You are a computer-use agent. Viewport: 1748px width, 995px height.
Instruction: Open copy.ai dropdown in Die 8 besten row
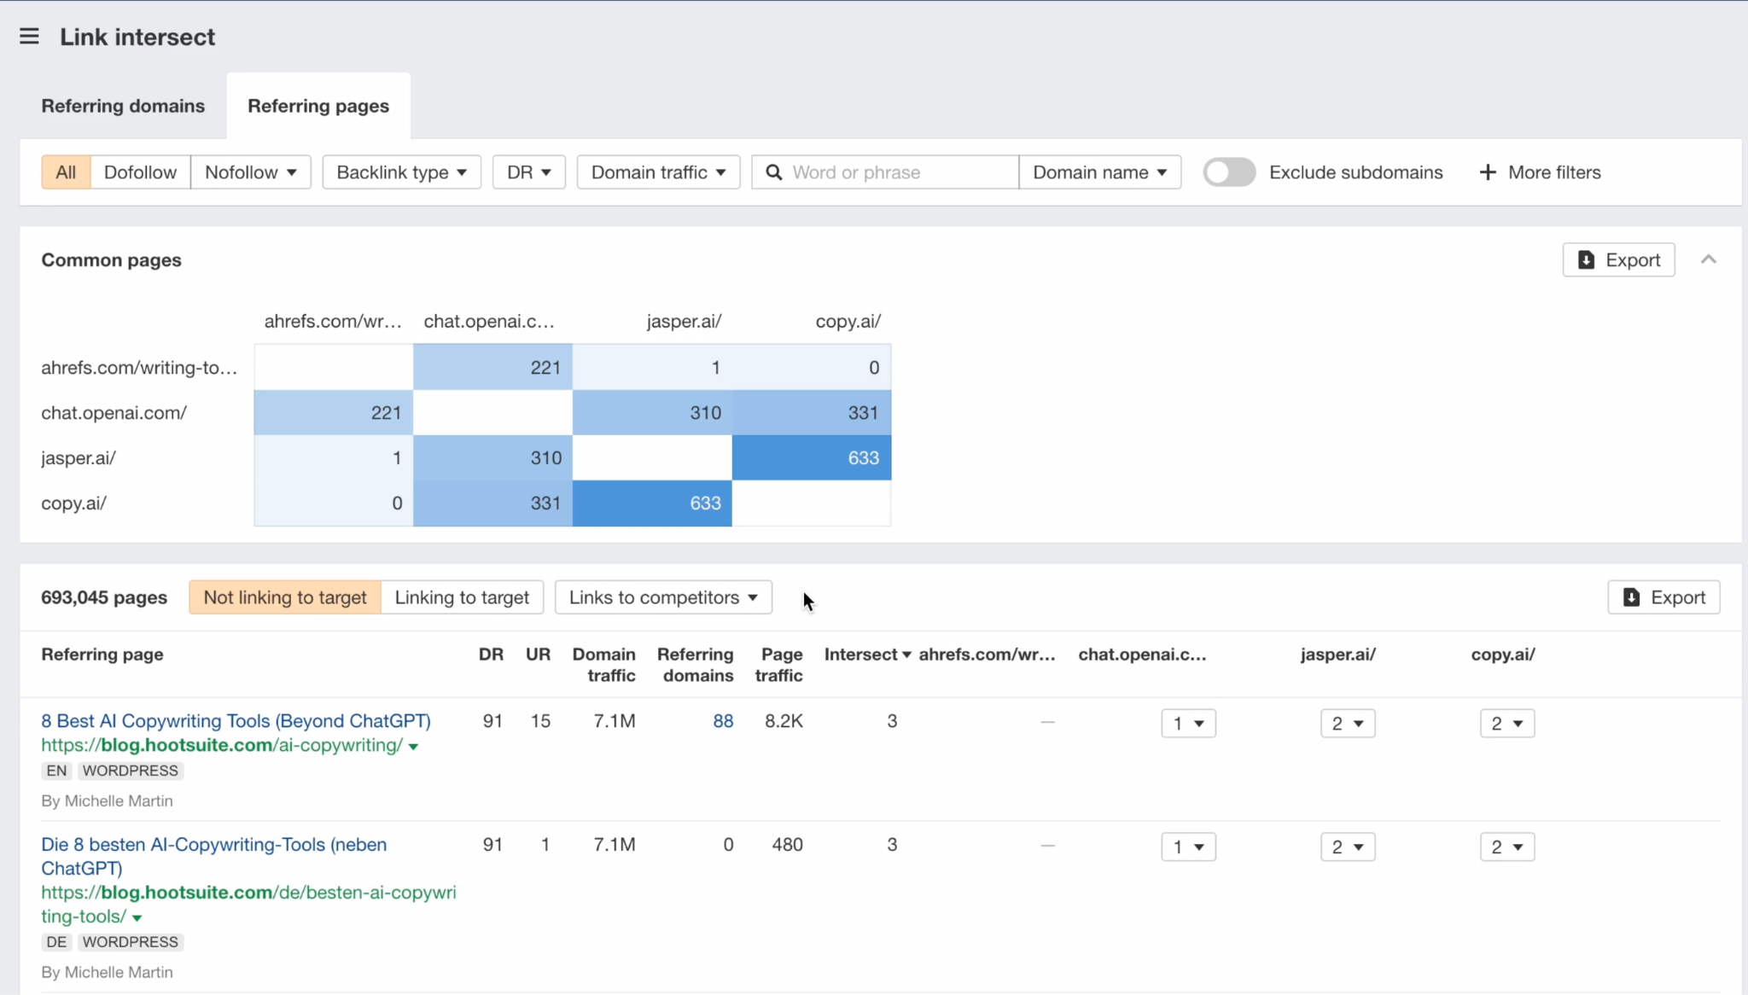[1507, 847]
